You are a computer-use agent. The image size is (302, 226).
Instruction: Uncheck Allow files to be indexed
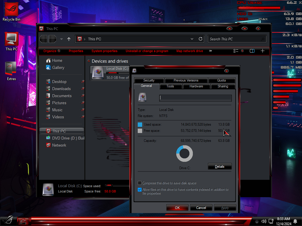139,190
